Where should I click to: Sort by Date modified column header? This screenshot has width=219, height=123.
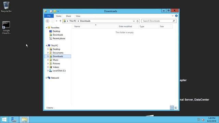128,26
